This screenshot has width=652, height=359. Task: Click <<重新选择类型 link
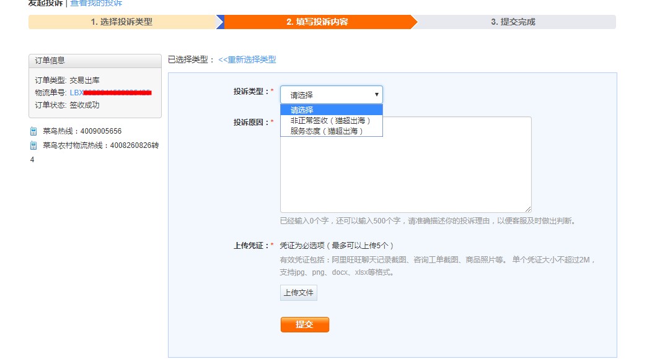(x=247, y=60)
